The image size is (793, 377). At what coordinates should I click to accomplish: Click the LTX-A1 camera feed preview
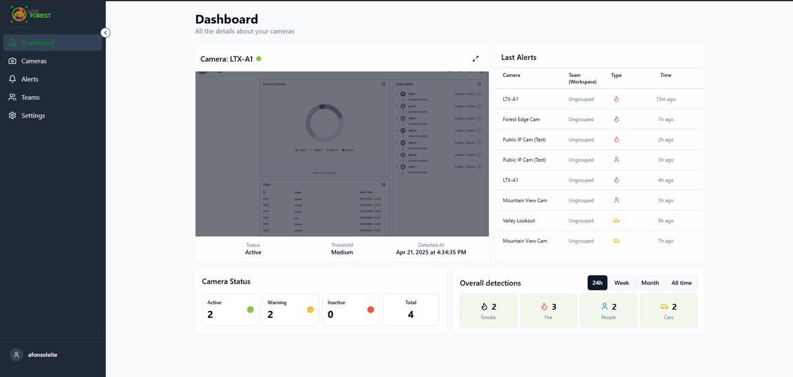342,153
